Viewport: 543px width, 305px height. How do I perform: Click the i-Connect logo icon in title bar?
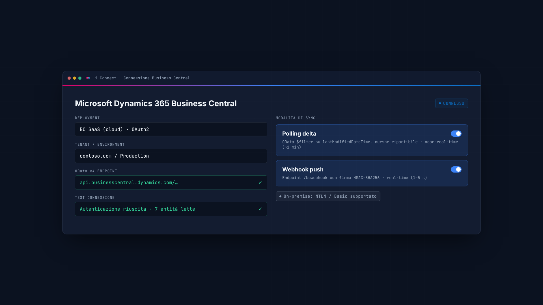[x=88, y=78]
